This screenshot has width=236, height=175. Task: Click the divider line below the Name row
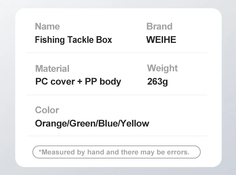click(x=117, y=53)
